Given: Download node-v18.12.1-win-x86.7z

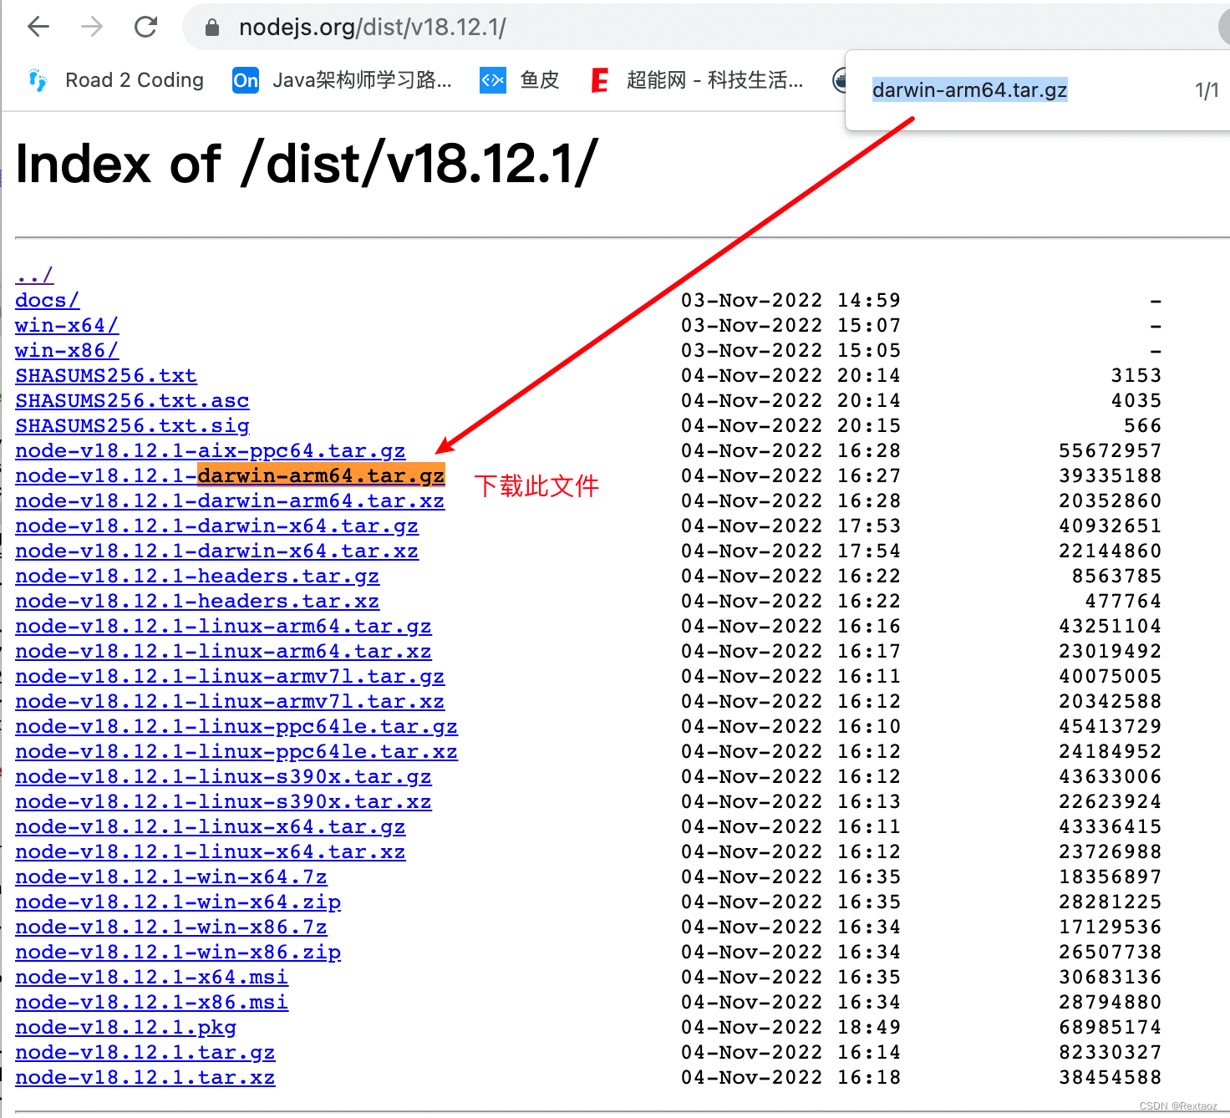Looking at the screenshot, I should point(171,927).
